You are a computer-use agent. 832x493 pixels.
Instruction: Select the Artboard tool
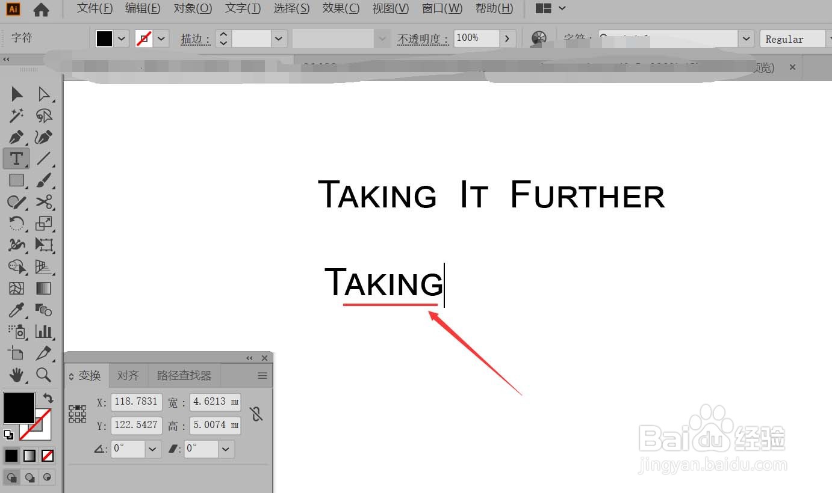pos(16,354)
